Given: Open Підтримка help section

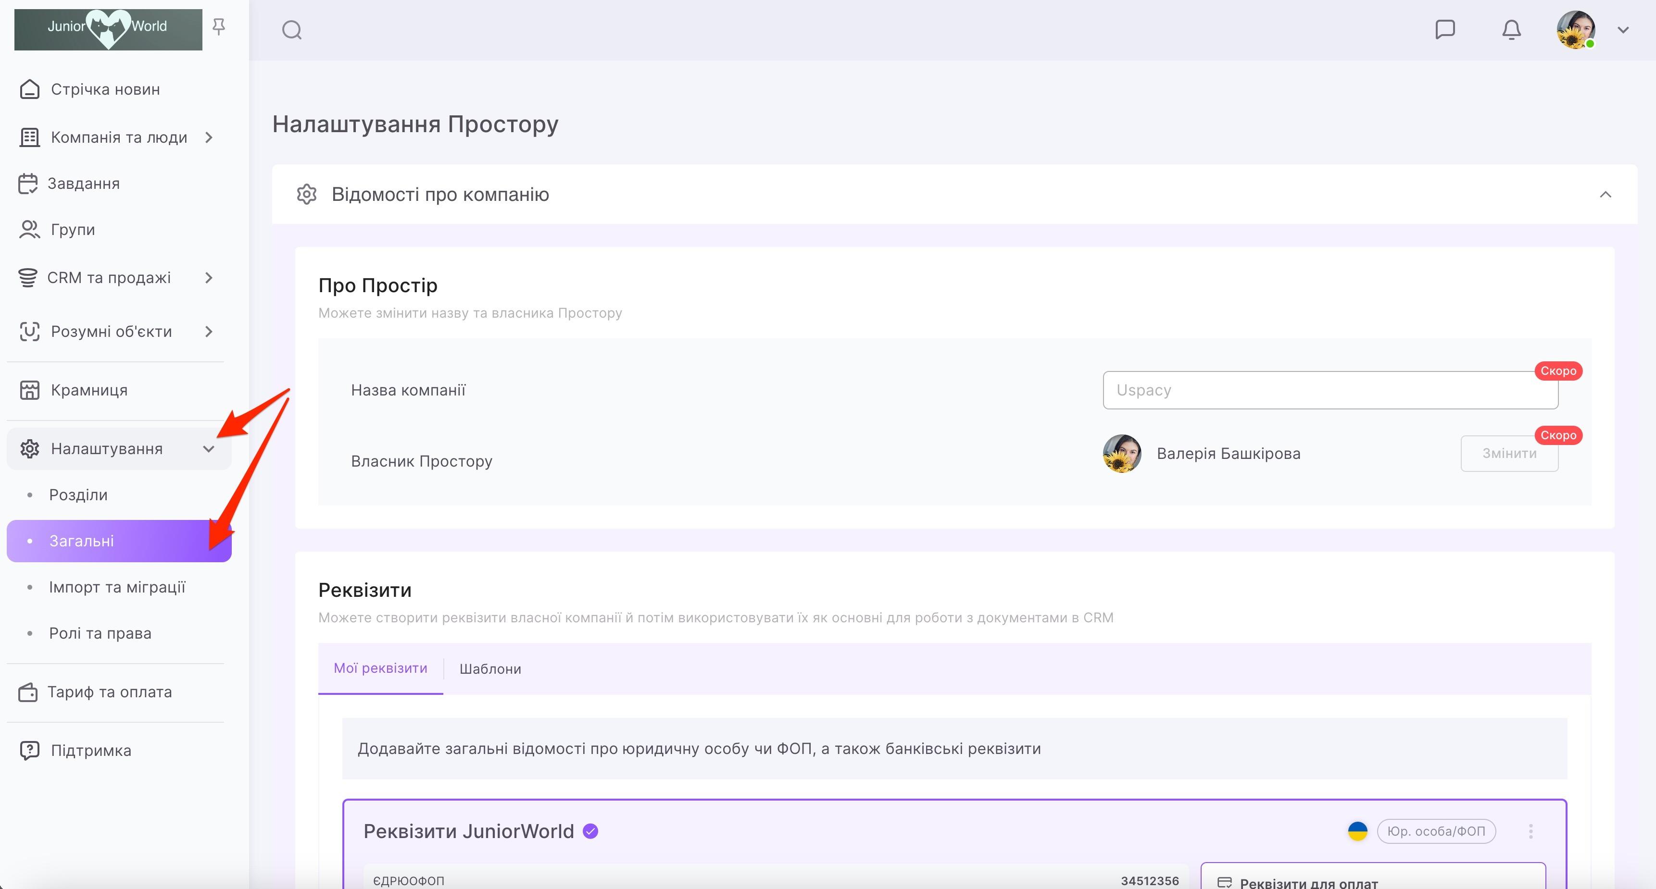Looking at the screenshot, I should (91, 750).
